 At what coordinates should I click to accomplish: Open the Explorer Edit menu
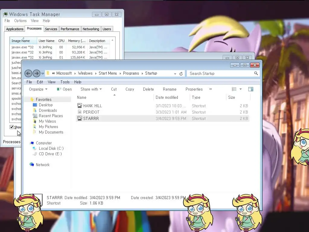click(x=40, y=82)
